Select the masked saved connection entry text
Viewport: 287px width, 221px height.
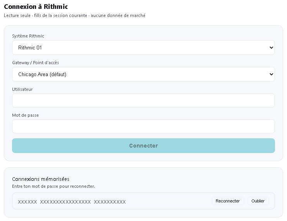pos(72,202)
